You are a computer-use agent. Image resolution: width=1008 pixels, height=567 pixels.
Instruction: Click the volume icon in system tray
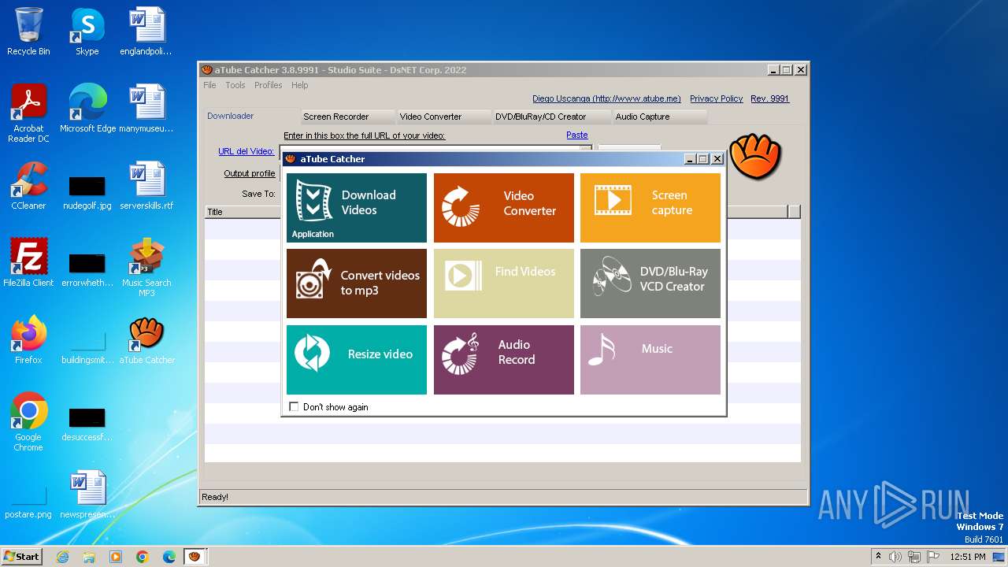pyautogui.click(x=895, y=557)
